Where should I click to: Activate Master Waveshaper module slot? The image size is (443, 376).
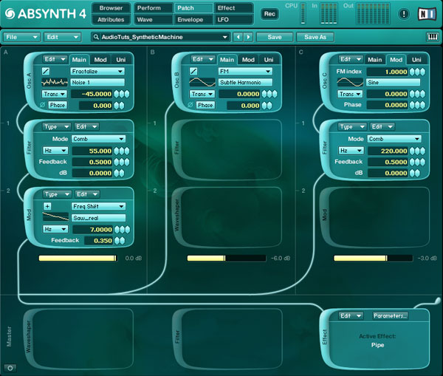[x=79, y=338]
